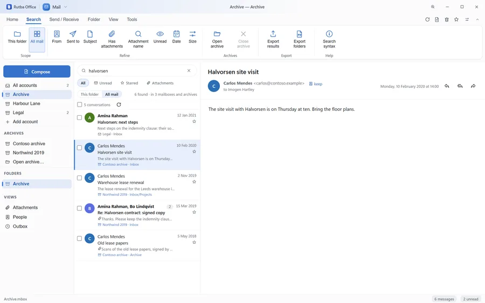Screen dimensions: 485x303
Task: Star the Halvorsen site visit message
Action: 194,152
